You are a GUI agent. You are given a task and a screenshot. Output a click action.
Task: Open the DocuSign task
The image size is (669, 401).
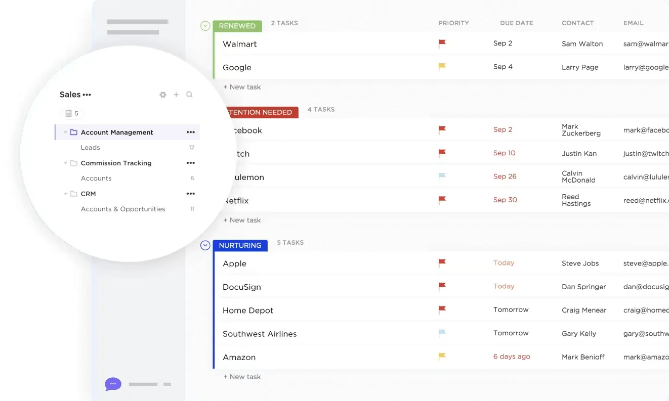click(242, 287)
